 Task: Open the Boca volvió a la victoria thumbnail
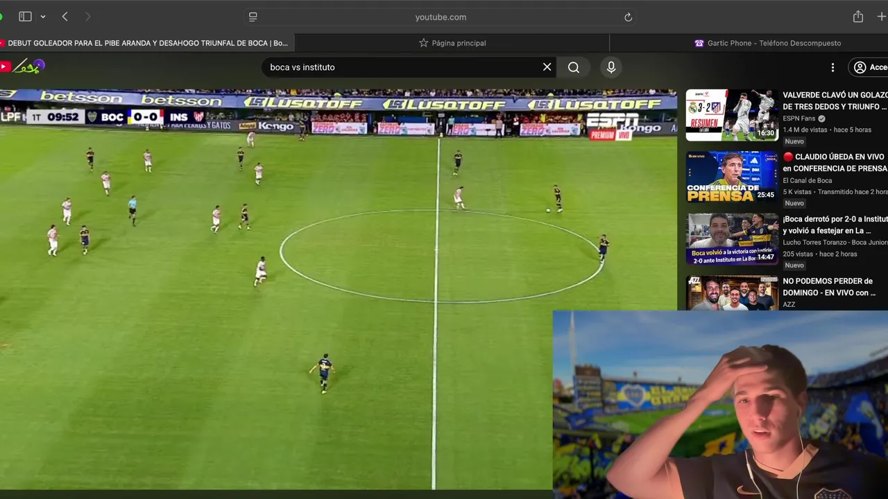pos(732,239)
